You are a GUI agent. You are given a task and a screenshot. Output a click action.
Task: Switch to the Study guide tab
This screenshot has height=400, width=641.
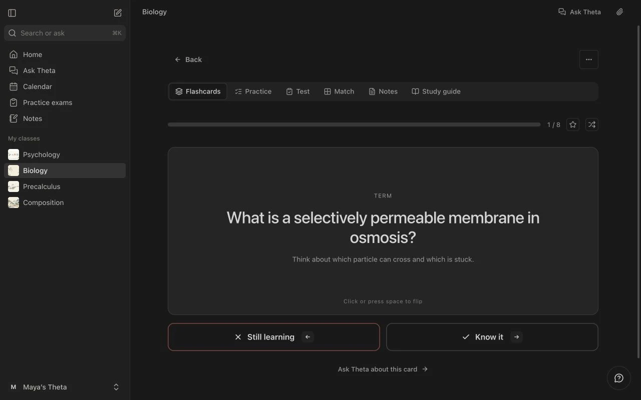(x=436, y=91)
